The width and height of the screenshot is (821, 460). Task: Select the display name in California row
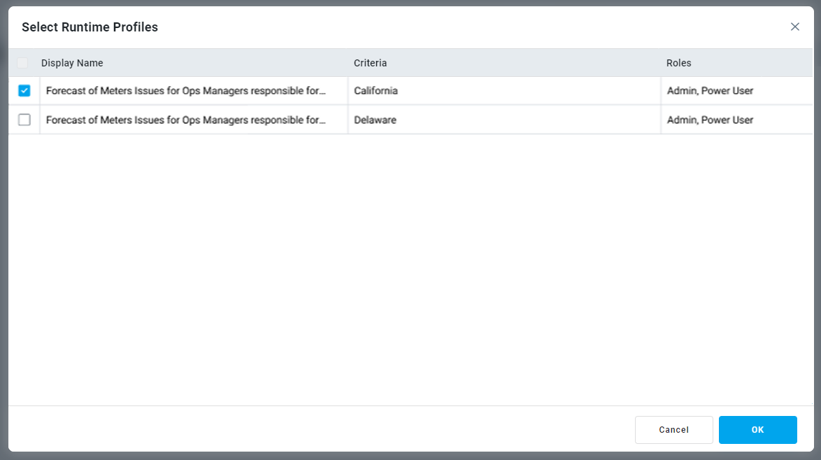186,91
